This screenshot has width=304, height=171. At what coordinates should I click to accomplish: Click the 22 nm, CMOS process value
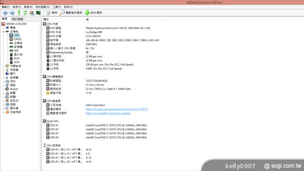click(x=108, y=89)
